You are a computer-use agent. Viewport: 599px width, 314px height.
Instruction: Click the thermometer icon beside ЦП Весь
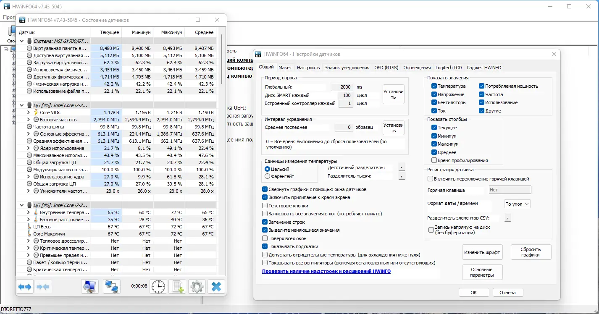[29, 227]
